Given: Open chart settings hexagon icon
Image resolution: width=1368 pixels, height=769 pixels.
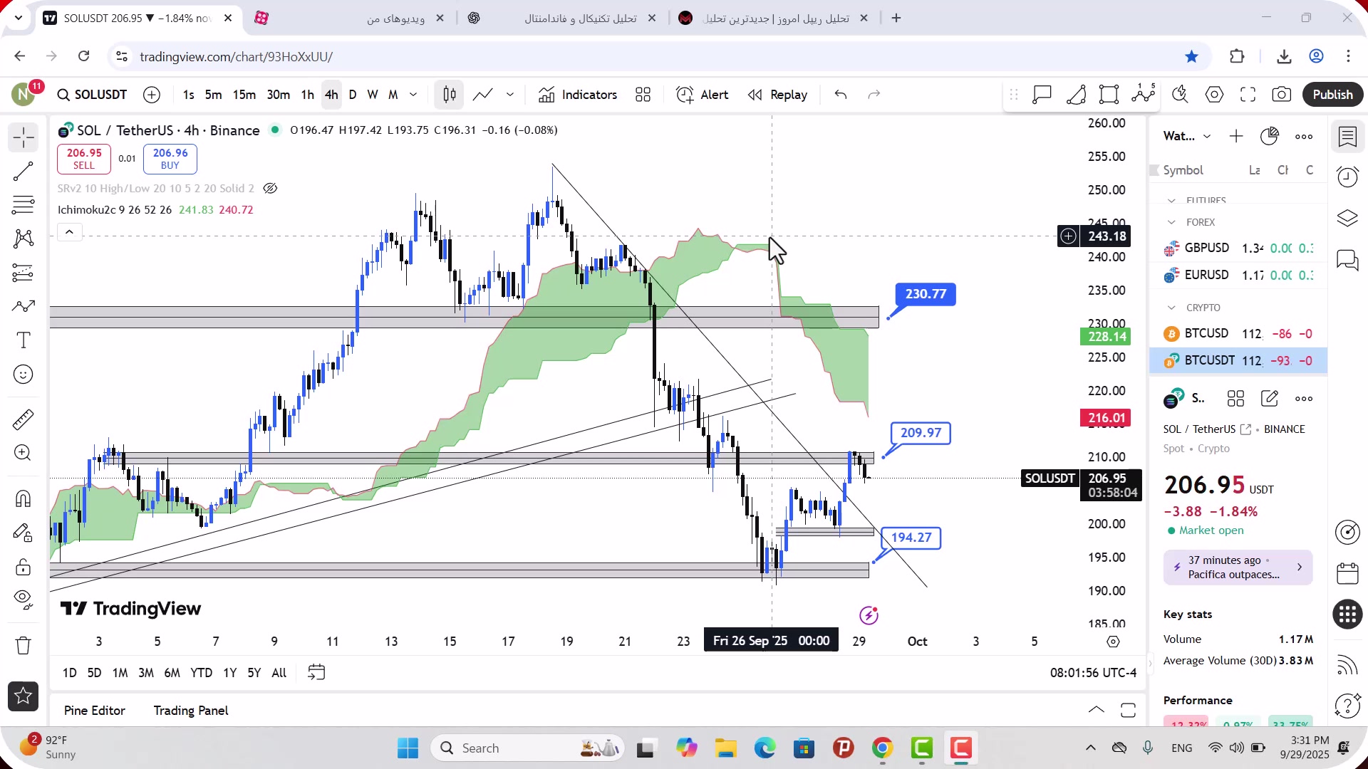Looking at the screenshot, I should pos(1215,95).
